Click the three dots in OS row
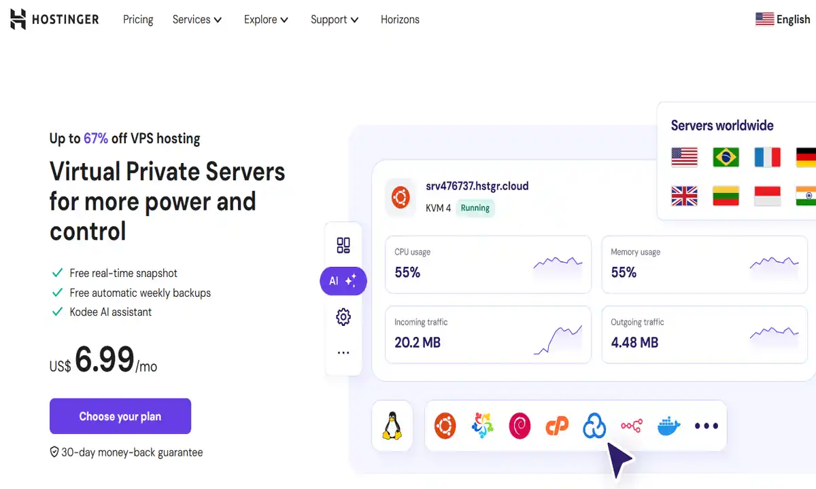This screenshot has height=489, width=816. click(707, 426)
